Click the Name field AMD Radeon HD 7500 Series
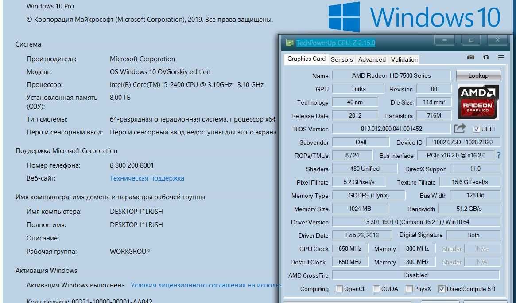The height and width of the screenshot is (303, 516). point(391,75)
